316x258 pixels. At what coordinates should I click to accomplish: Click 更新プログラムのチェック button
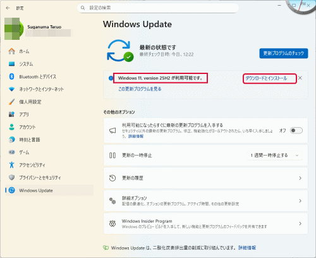pos(284,53)
